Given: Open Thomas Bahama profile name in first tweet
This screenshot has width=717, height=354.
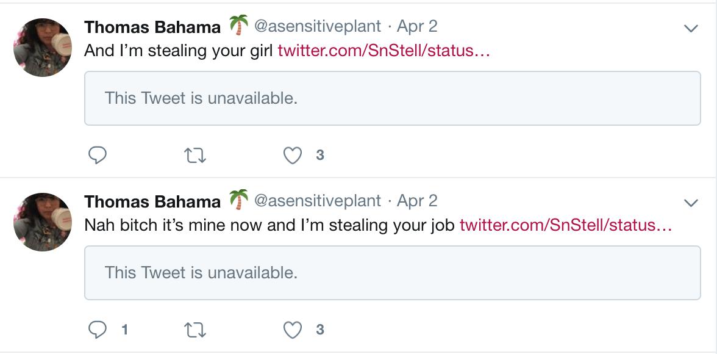Looking at the screenshot, I should [152, 27].
